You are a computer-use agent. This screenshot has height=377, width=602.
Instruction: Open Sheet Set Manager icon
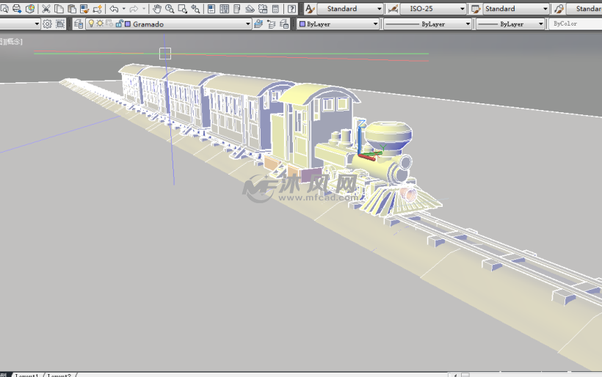coord(250,9)
